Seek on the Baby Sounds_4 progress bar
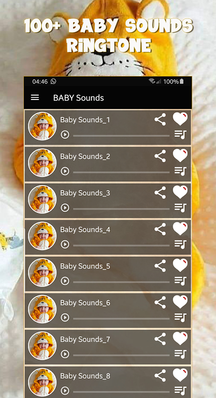The height and width of the screenshot is (398, 216). pos(121,245)
